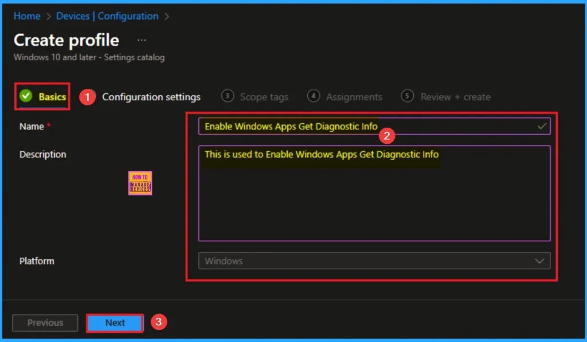The width and height of the screenshot is (587, 342).
Task: Switch to the Configuration settings tab
Action: (151, 97)
